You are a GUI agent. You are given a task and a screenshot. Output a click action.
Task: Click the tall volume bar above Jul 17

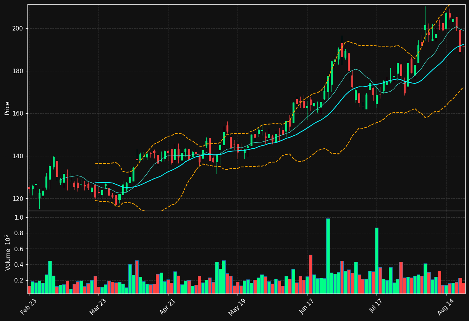(x=377, y=260)
